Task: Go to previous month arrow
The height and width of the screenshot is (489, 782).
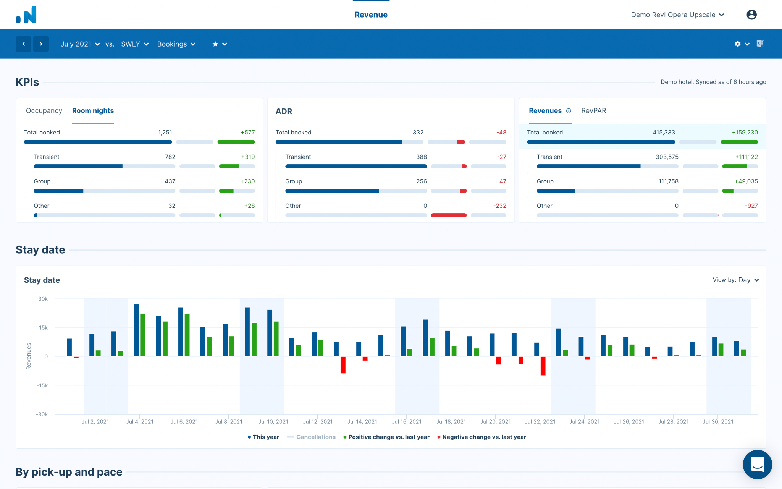Action: point(24,44)
